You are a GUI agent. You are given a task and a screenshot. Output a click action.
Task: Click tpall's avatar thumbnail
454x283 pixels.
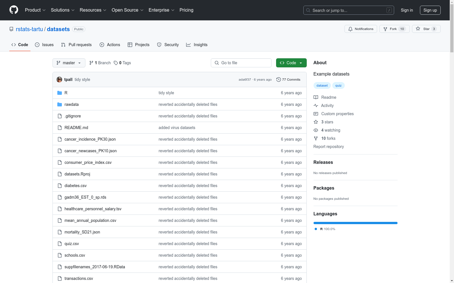tap(59, 80)
